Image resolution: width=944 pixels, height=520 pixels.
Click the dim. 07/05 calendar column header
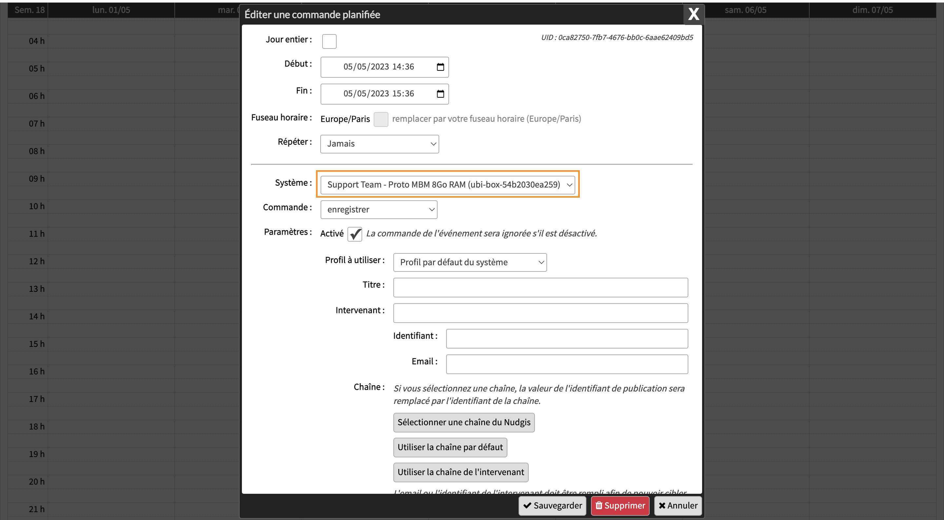[872, 10]
